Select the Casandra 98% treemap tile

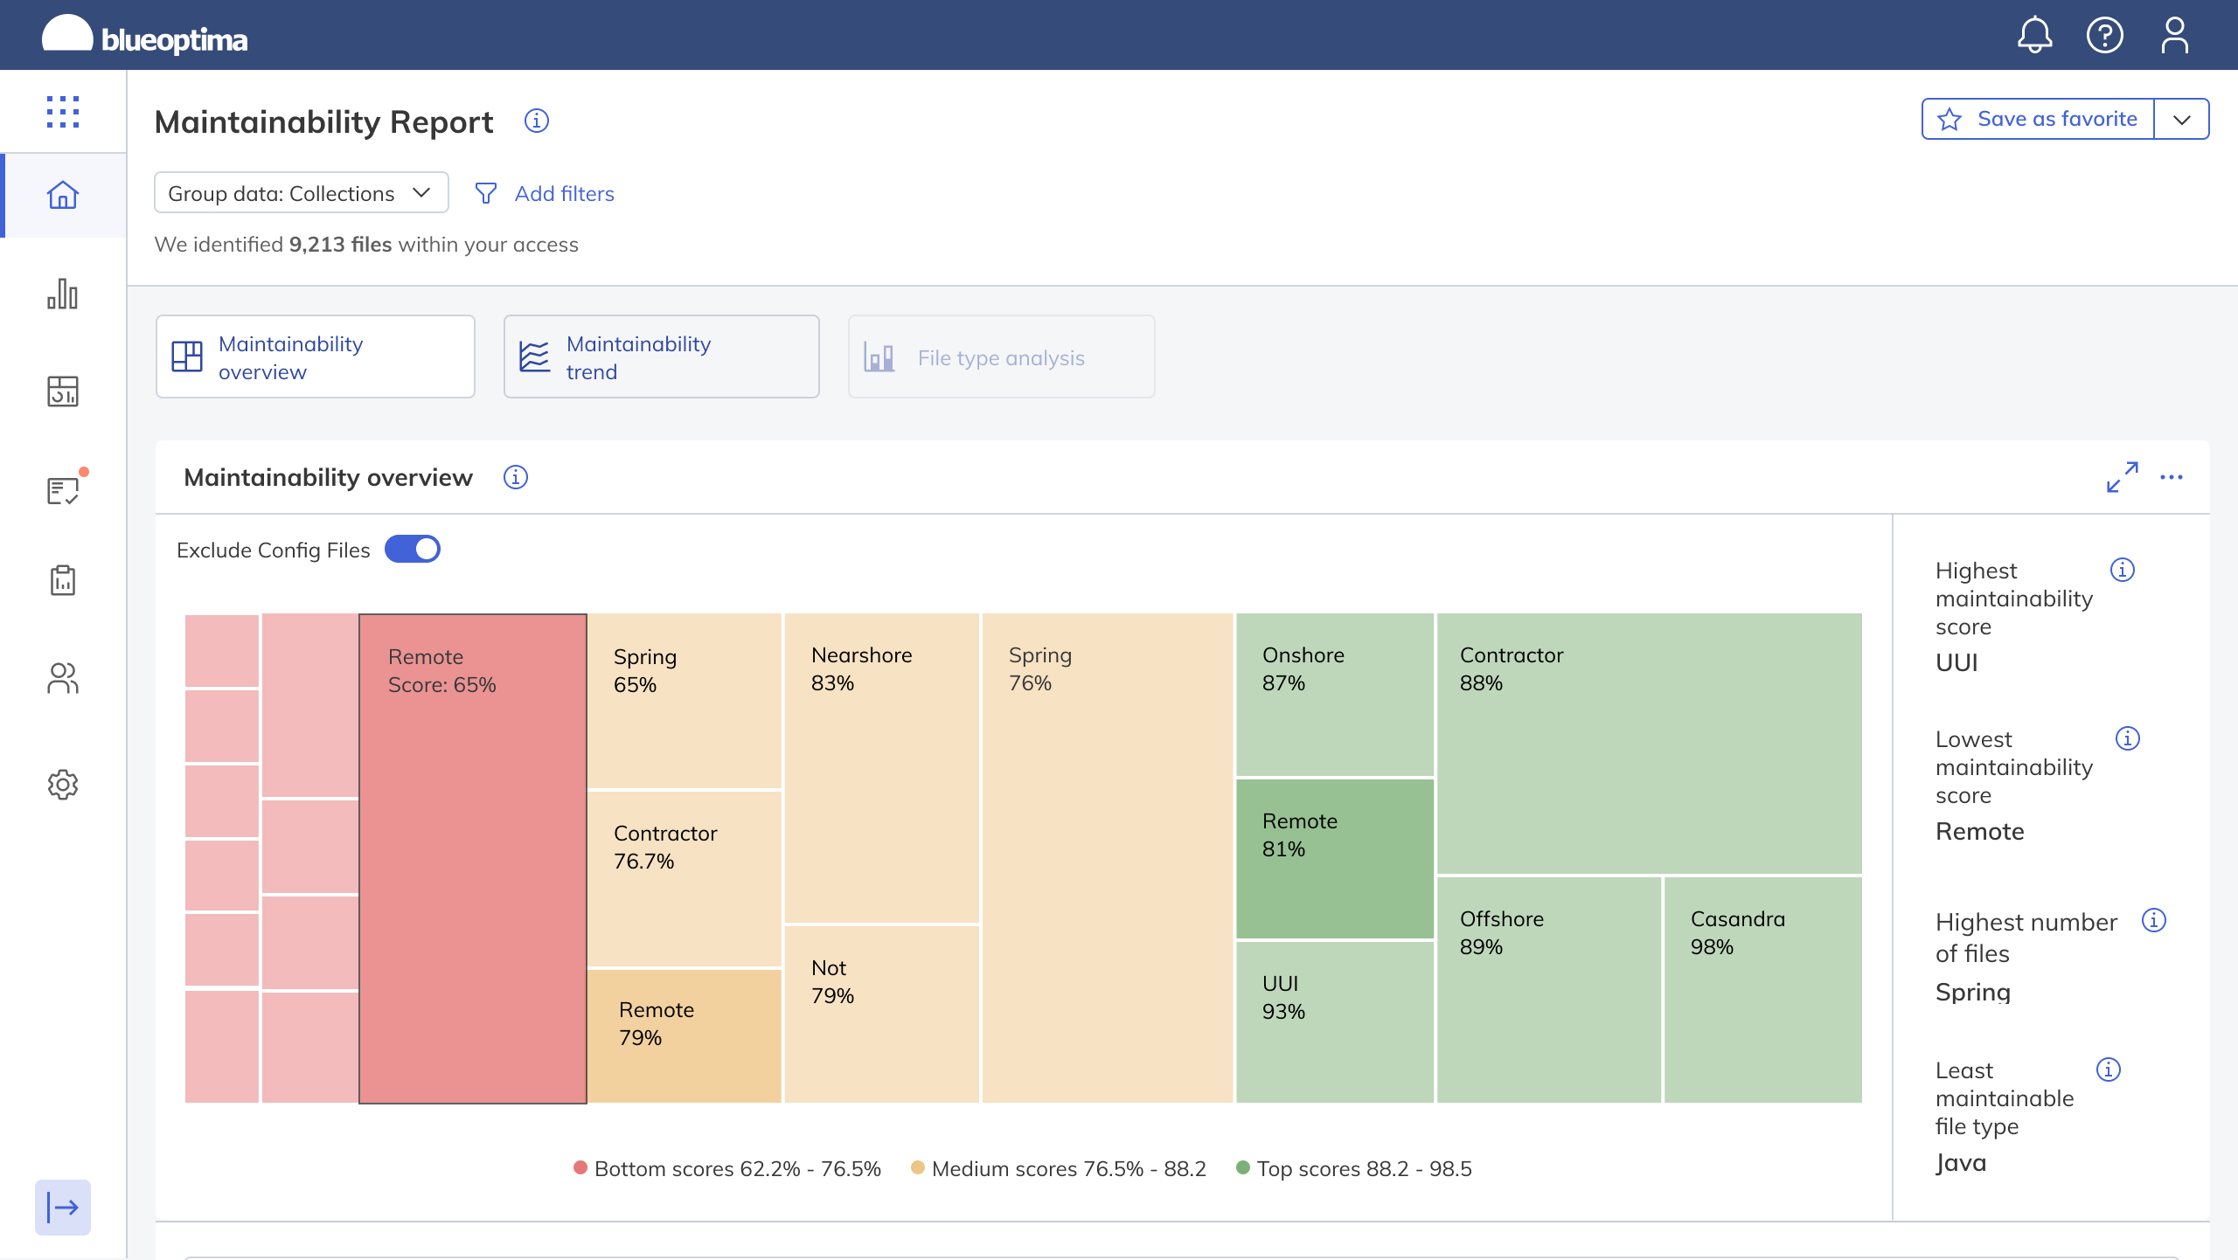pos(1763,990)
